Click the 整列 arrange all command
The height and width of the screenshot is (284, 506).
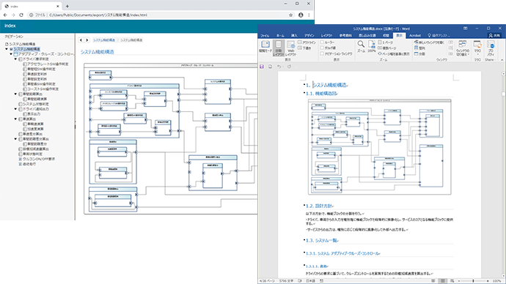tap(420, 48)
